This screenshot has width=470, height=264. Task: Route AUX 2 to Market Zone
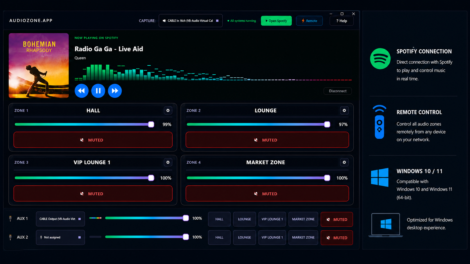coord(303,237)
